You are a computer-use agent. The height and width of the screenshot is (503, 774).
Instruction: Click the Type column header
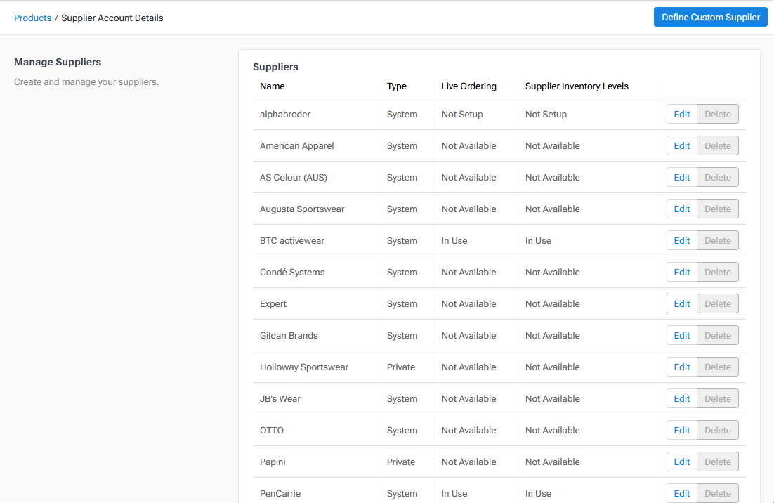coord(396,86)
